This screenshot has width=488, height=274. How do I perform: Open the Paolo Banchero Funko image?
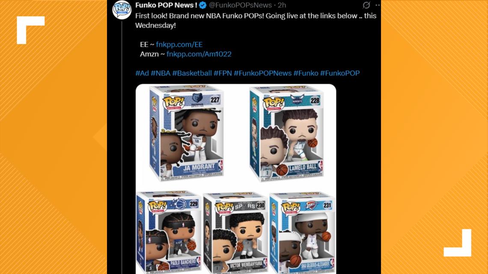(x=169, y=233)
